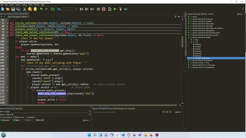Navigate back with green left arrow
This screenshot has width=246, height=138.
(1, 16)
